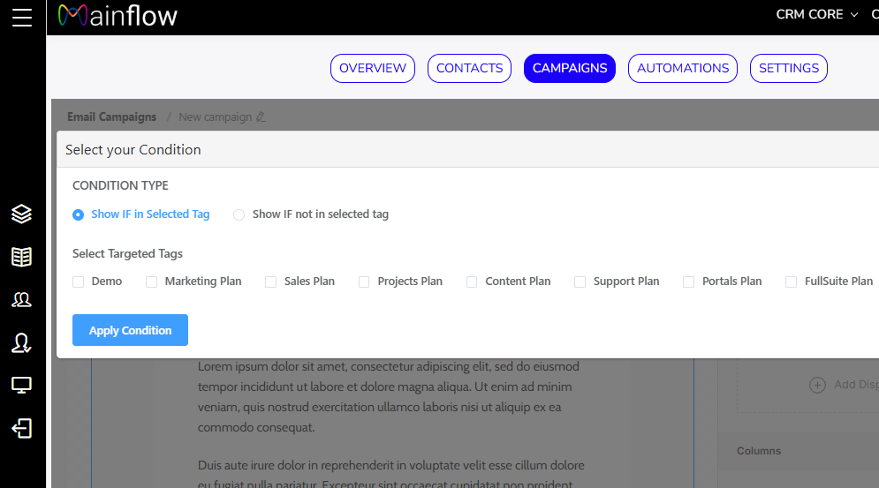Open the monitor icon in the sidebar
The width and height of the screenshot is (879, 488).
22,386
